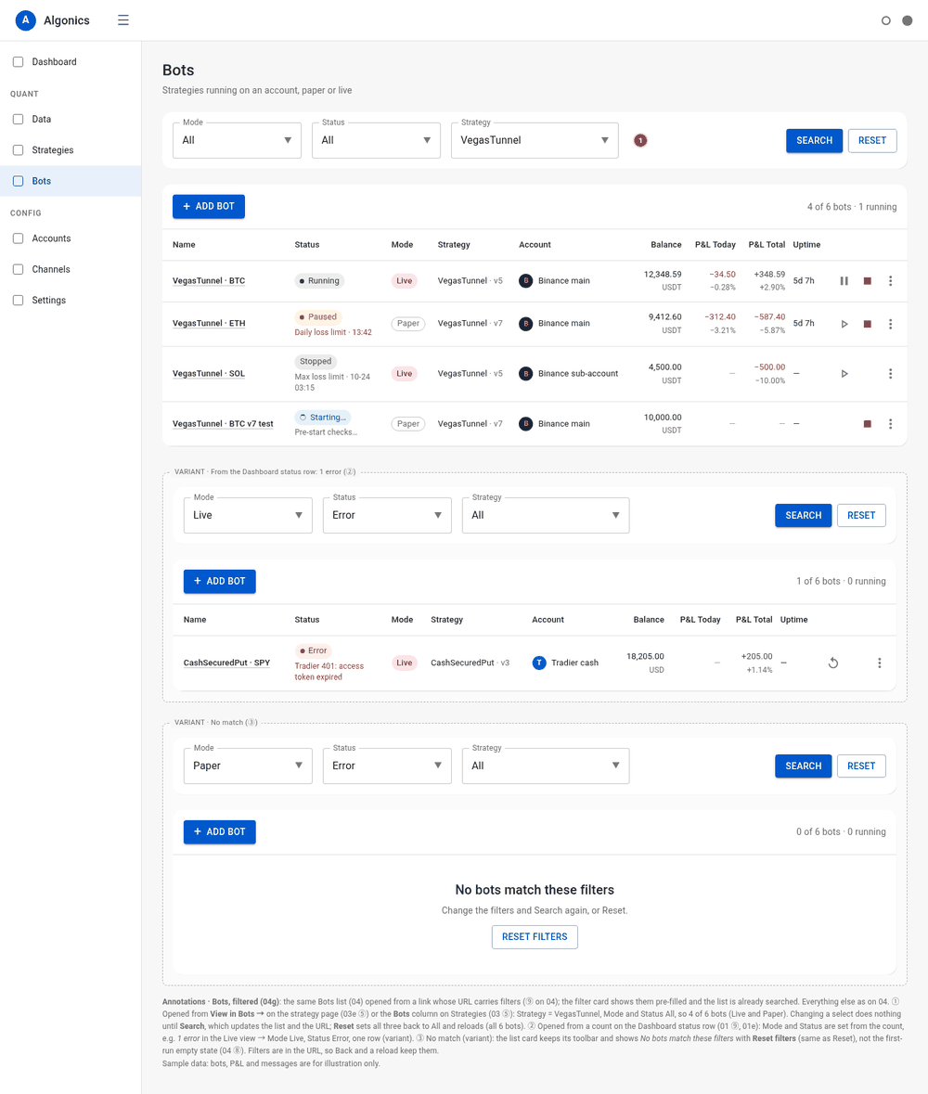Click Add Bot above the VegasTunnel bots table

[209, 207]
